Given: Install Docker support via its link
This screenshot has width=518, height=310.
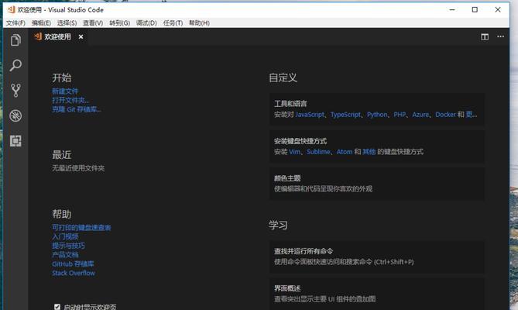Looking at the screenshot, I should [x=445, y=115].
